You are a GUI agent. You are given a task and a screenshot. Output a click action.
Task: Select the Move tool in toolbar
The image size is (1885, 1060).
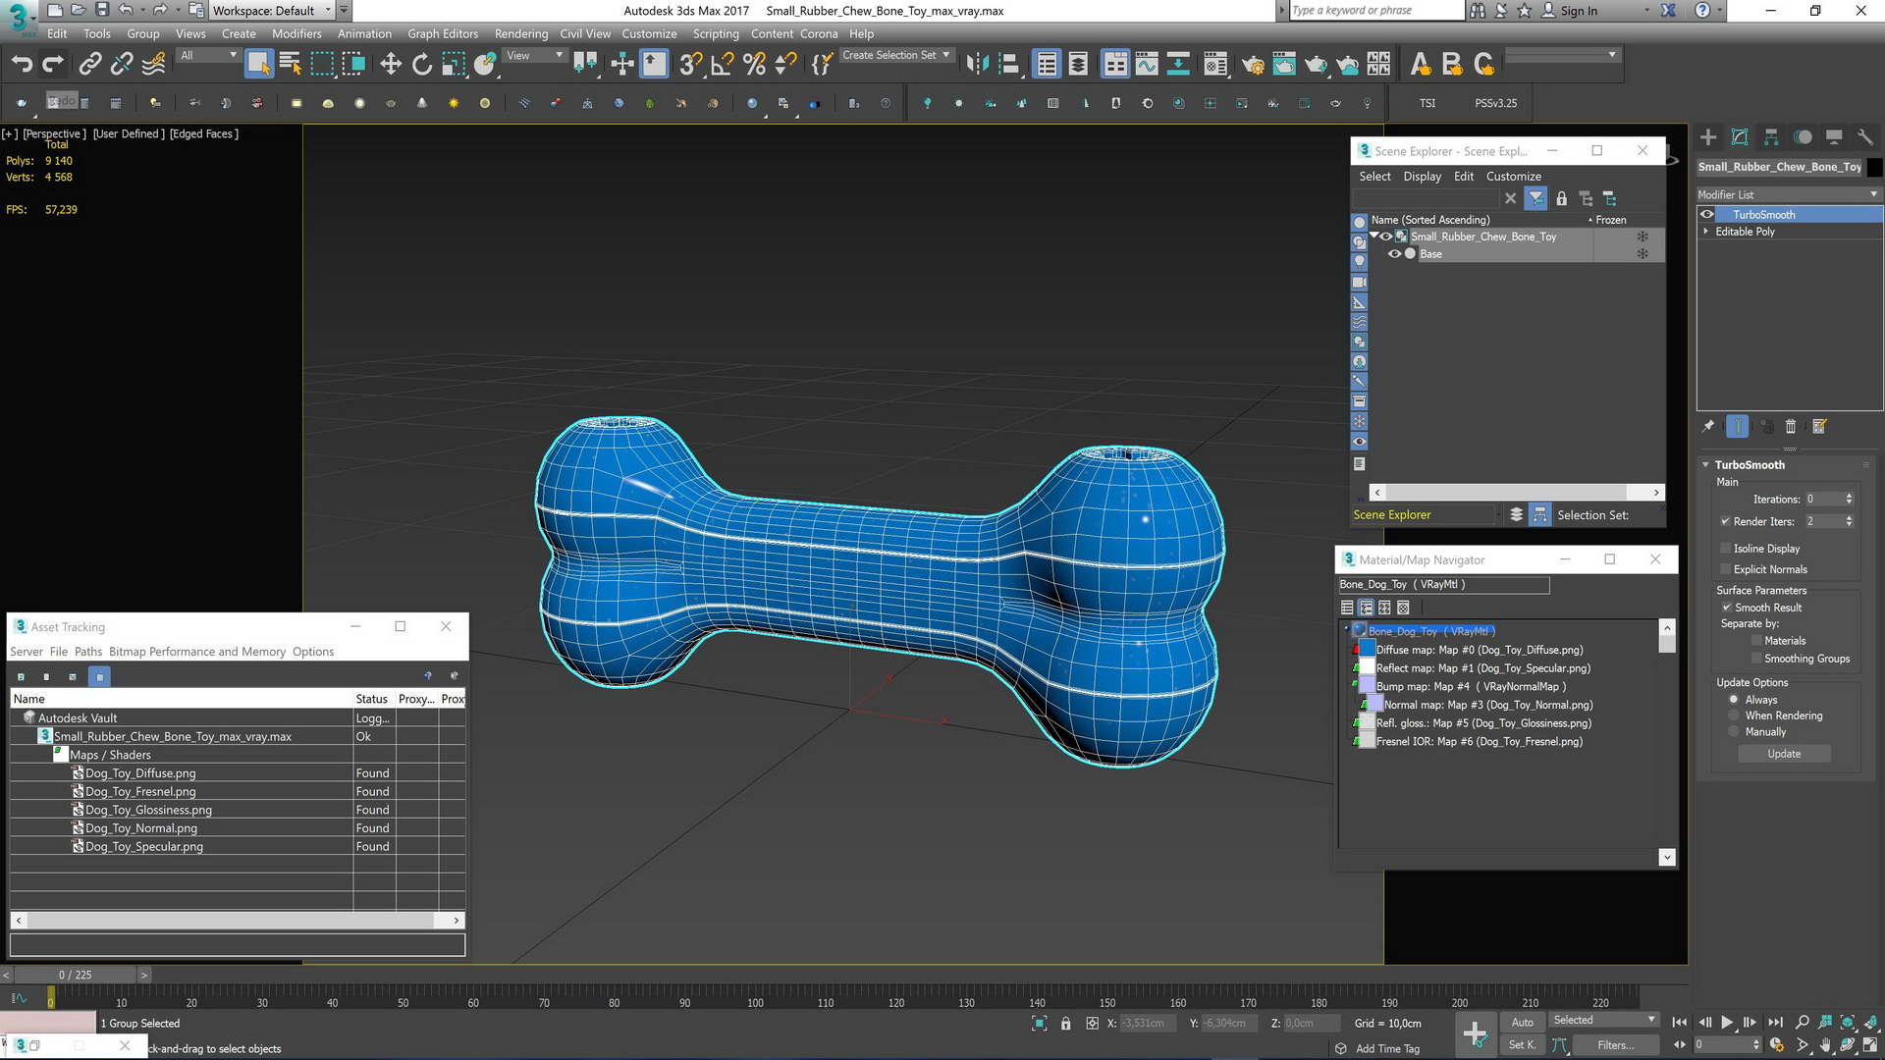point(391,65)
